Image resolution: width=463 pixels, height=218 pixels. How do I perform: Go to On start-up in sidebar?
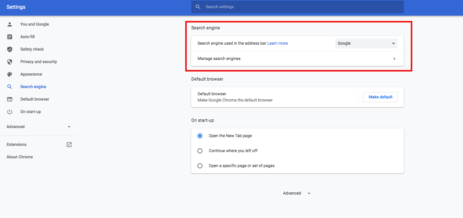[x=30, y=111]
